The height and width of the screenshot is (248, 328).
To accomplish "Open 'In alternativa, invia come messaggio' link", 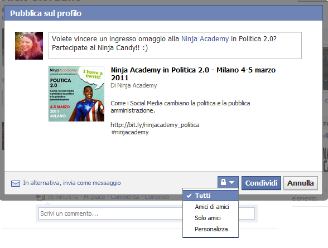I will point(72,183).
